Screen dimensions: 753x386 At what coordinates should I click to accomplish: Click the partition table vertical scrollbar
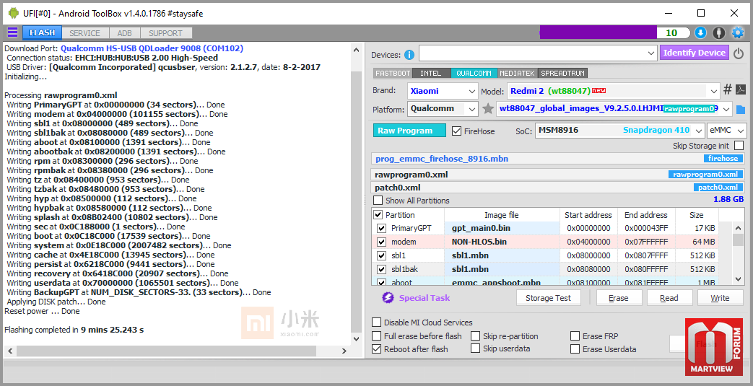tap(739, 252)
